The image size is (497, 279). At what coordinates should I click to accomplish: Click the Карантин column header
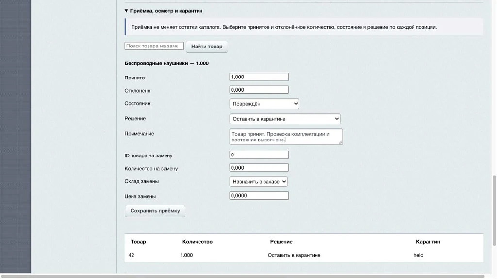click(428, 242)
